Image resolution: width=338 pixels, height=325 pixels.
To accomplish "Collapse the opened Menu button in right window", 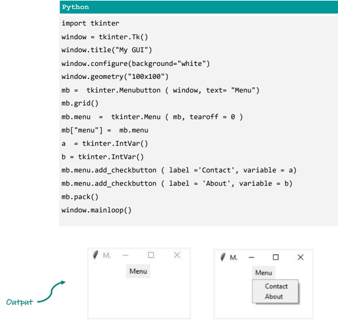I will [x=263, y=273].
